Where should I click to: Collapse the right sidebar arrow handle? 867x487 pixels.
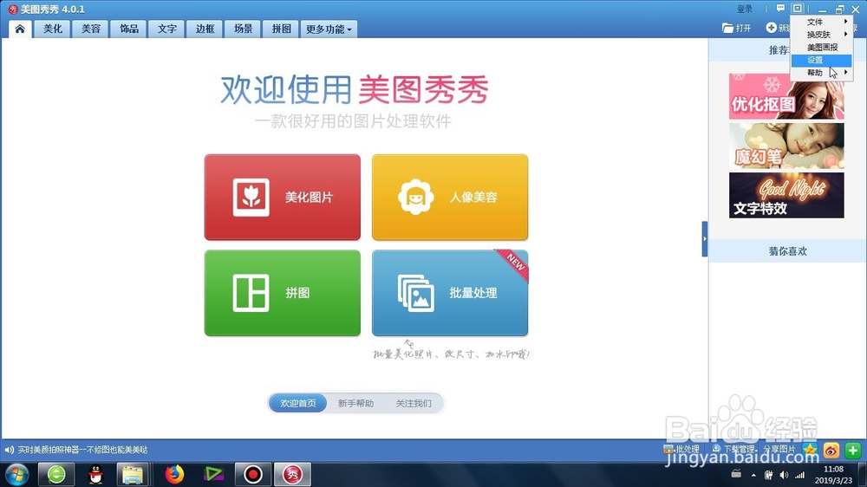(704, 239)
